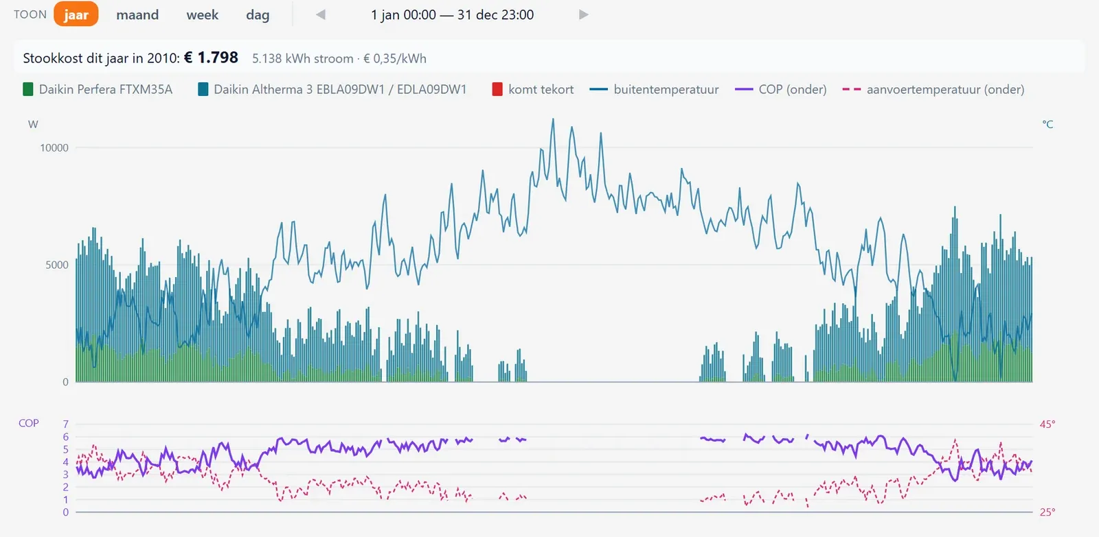This screenshot has width=1099, height=537.
Task: Click the TOON label
Action: point(30,14)
